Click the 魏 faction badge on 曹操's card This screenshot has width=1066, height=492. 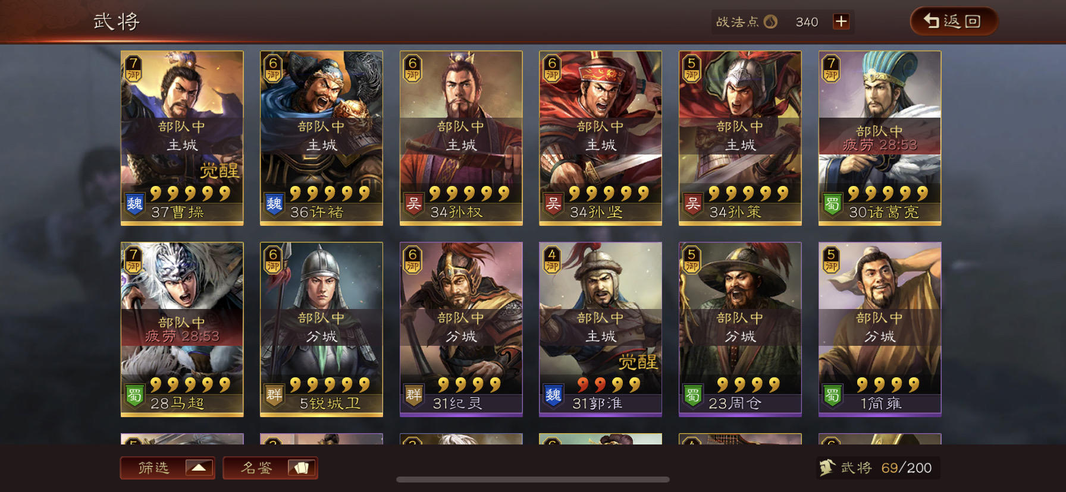135,204
